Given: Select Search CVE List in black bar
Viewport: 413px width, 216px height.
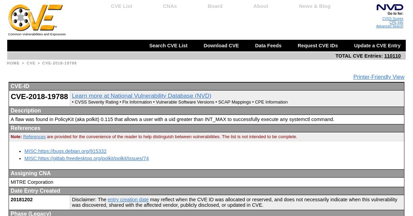Looking at the screenshot, I should pyautogui.click(x=168, y=46).
